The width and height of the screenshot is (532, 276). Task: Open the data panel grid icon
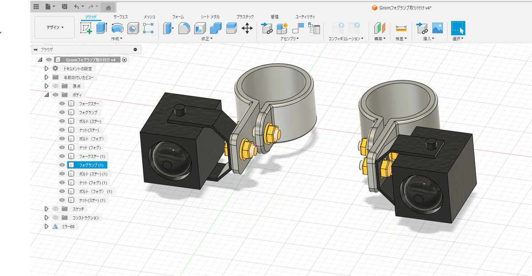click(x=36, y=7)
